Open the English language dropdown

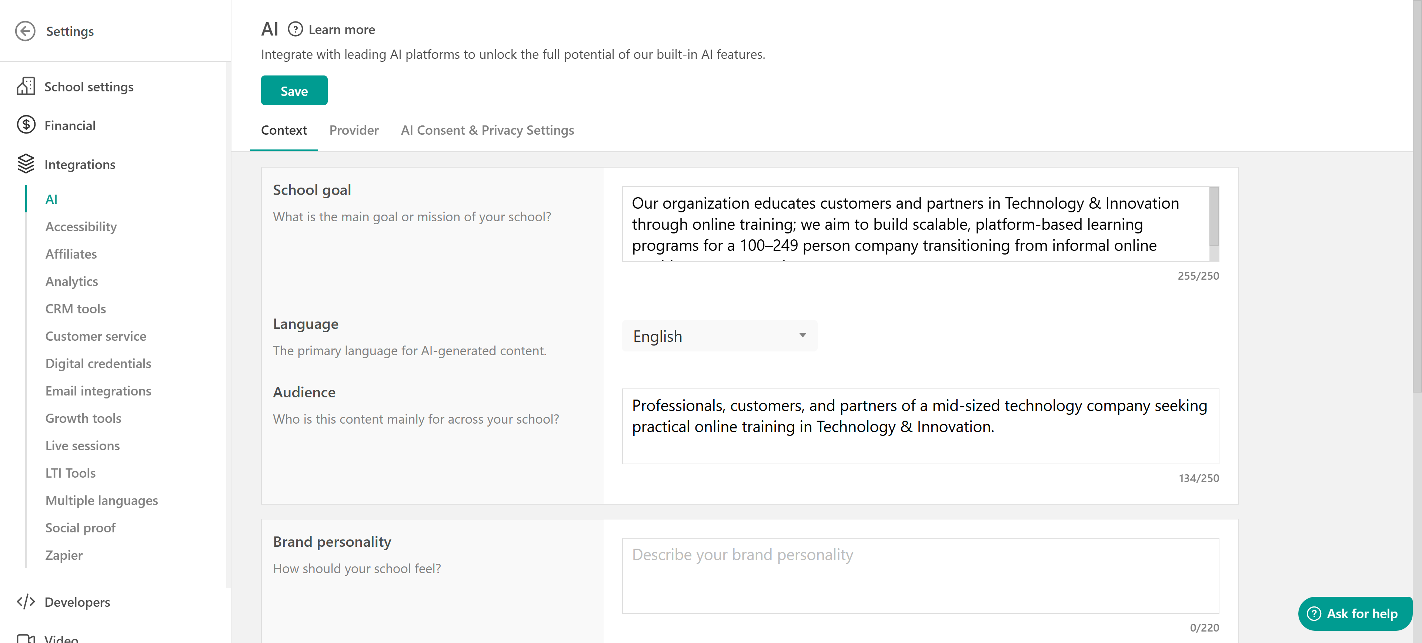(x=719, y=336)
